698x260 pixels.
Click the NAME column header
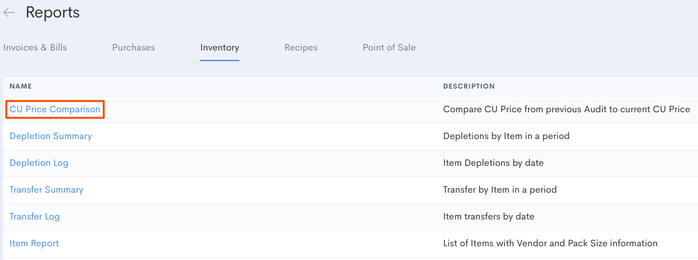[x=21, y=86]
